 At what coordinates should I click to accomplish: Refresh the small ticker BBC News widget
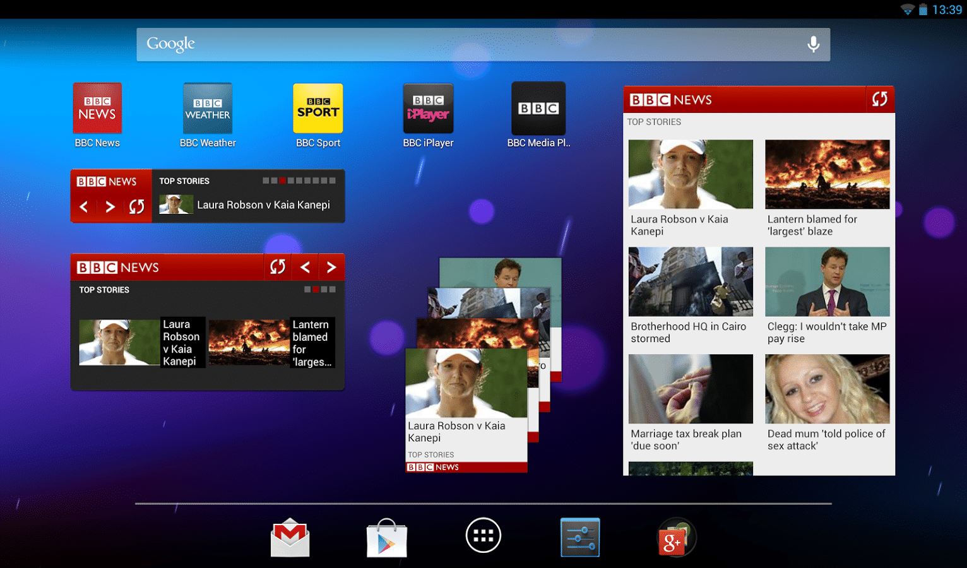[136, 206]
